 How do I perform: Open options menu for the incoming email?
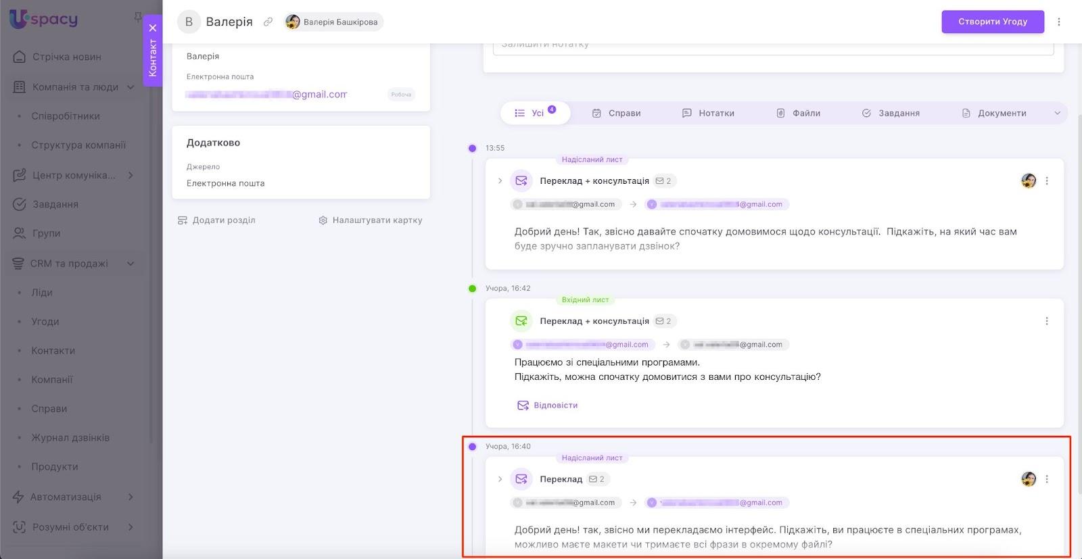(x=1047, y=321)
